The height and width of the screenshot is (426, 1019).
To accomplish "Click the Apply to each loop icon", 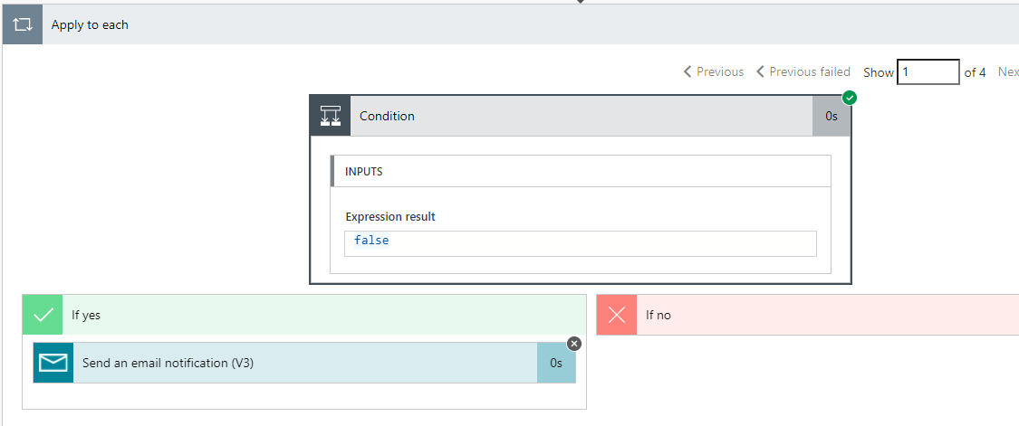I will pos(23,24).
